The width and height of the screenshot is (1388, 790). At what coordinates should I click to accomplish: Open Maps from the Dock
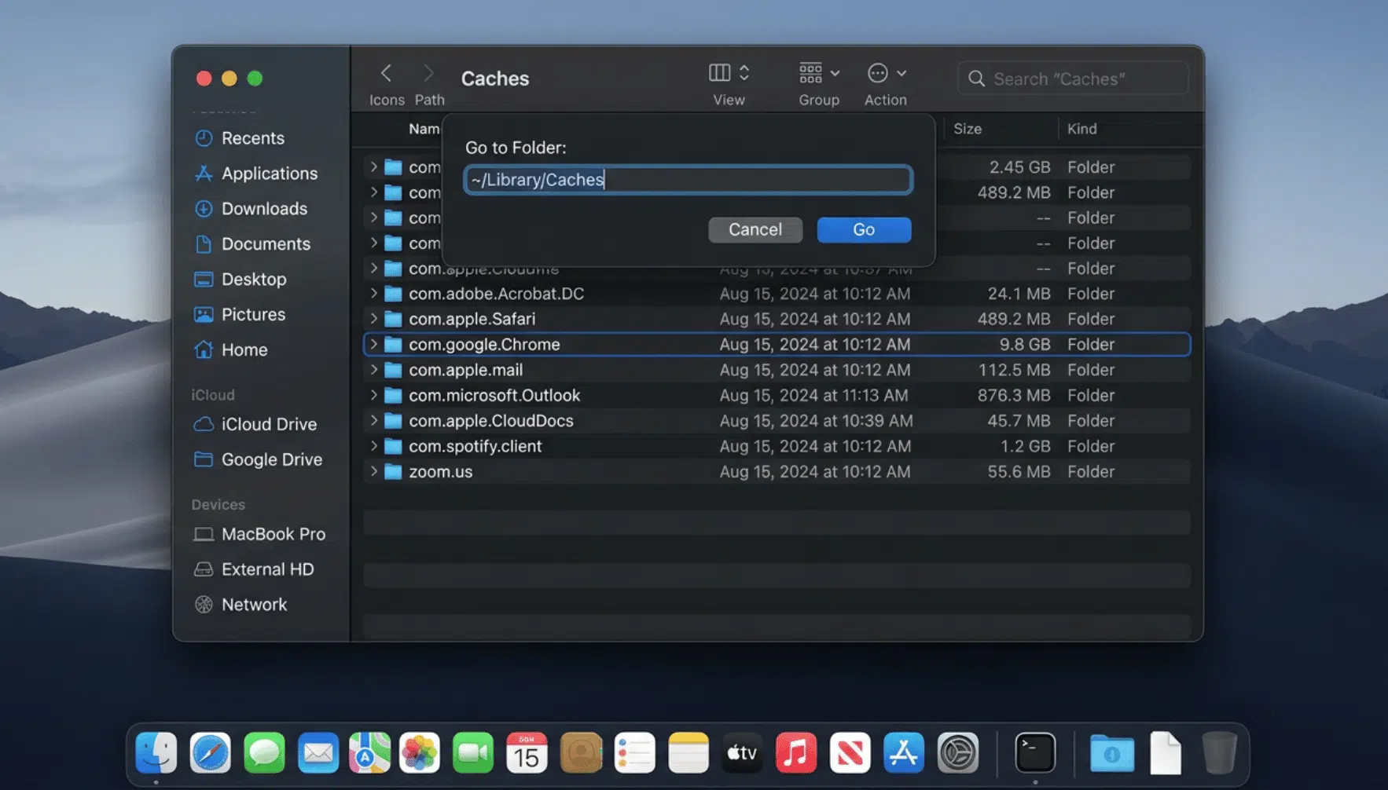(369, 753)
